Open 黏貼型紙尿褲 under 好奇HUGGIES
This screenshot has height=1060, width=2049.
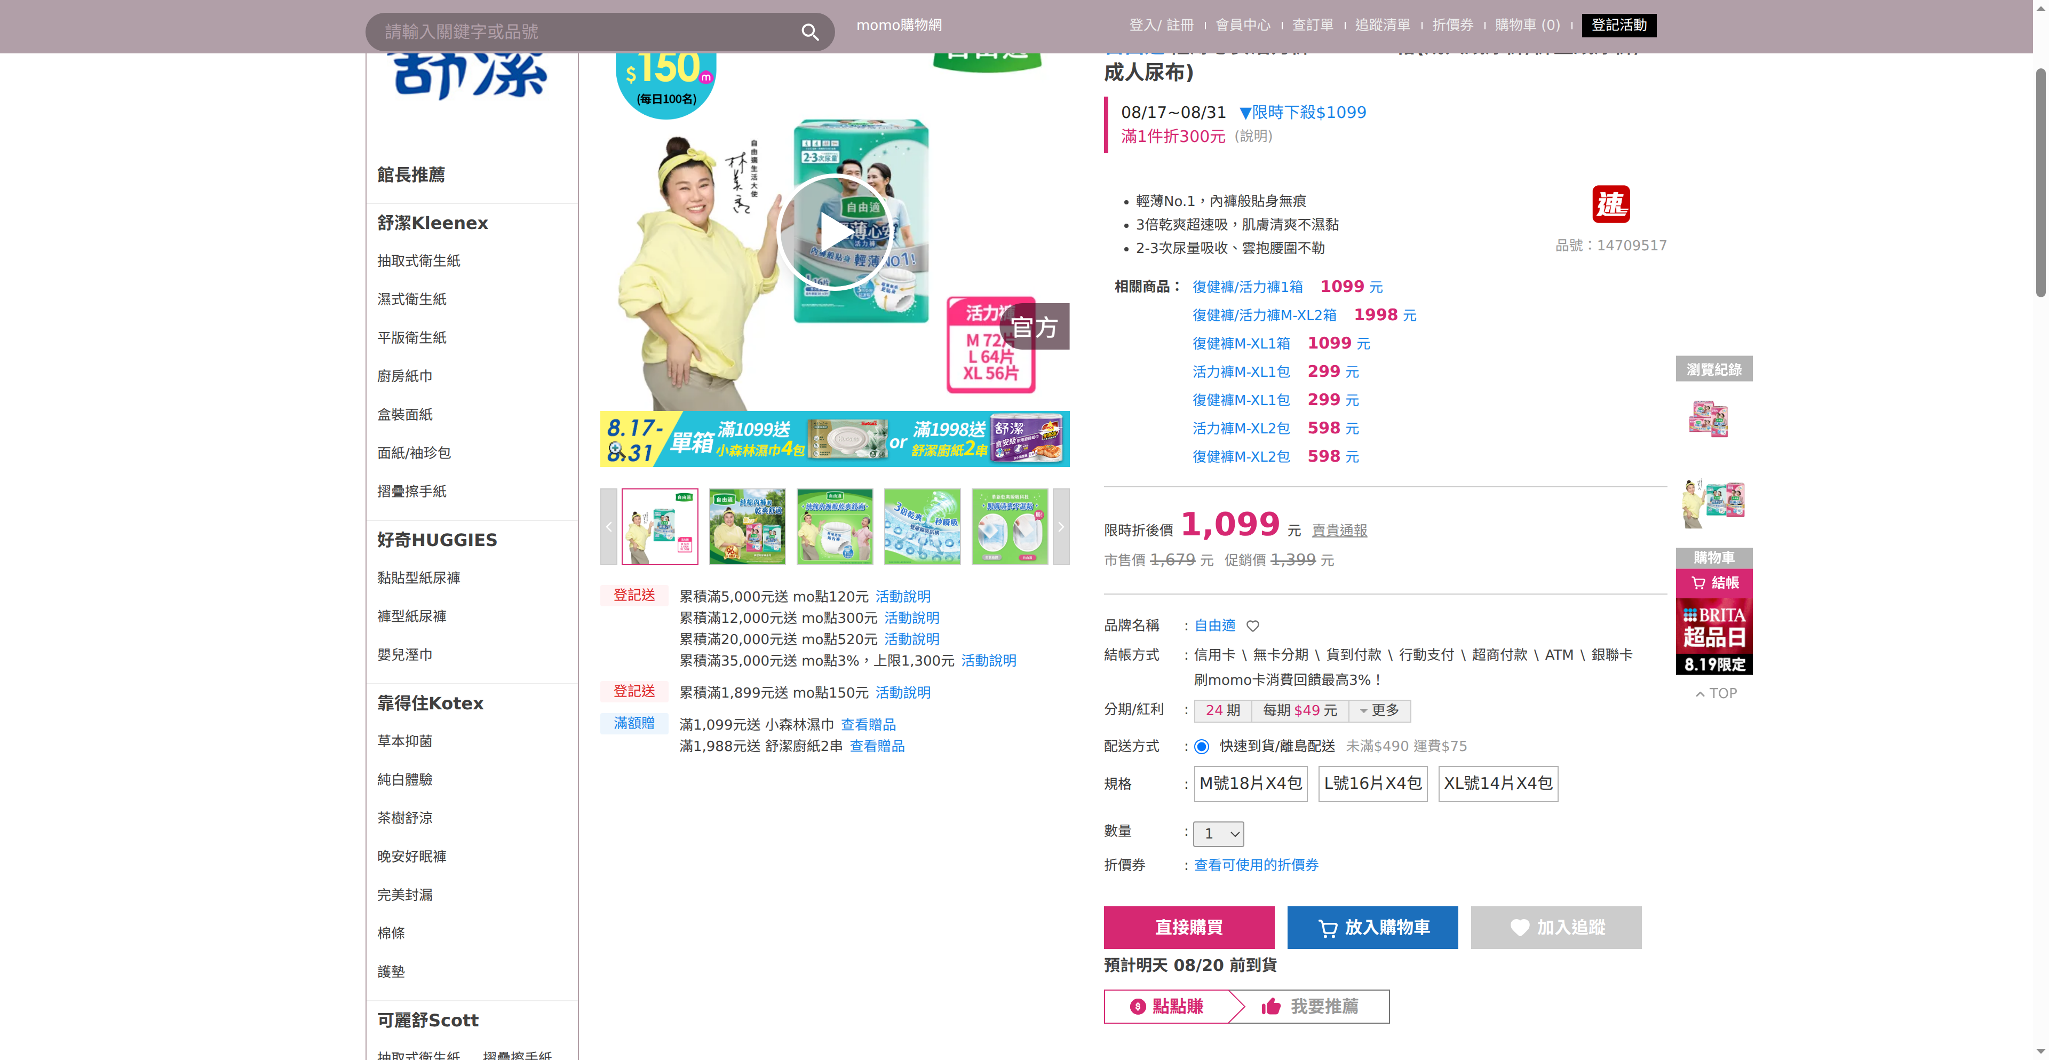click(x=418, y=578)
